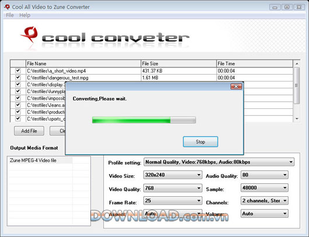Open the Volume dropdown
This screenshot has width=309, height=237.
pos(265,214)
